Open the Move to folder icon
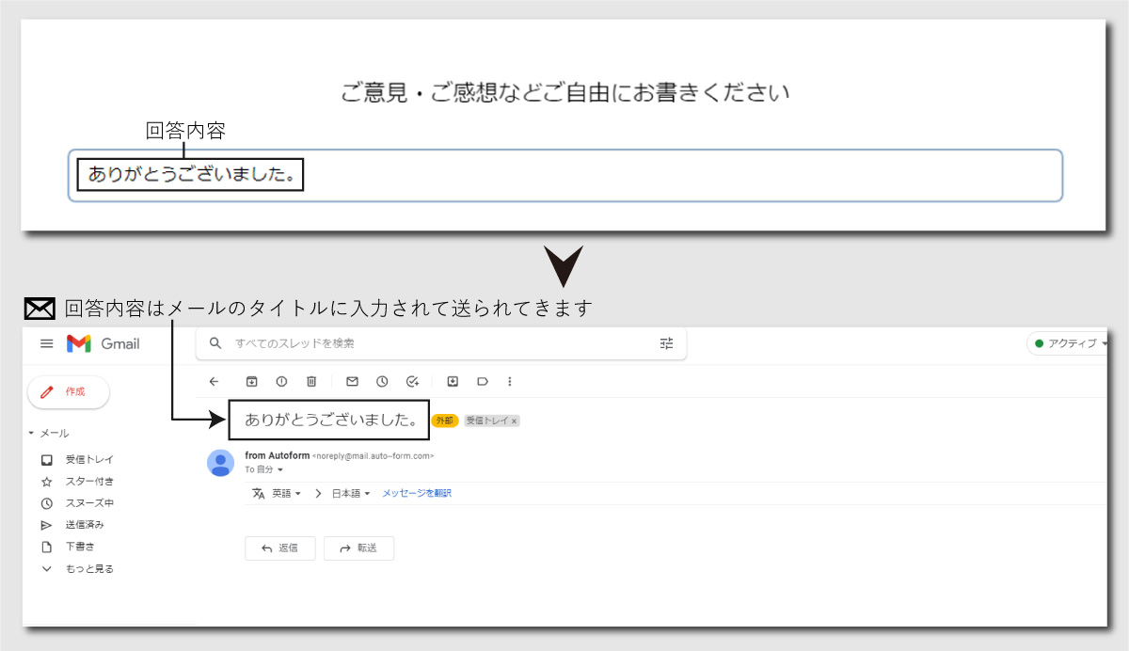Screen dimensions: 1129x651 click(453, 382)
